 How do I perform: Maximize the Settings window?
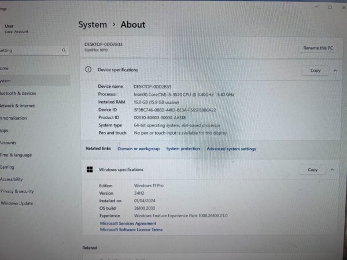click(330, 8)
